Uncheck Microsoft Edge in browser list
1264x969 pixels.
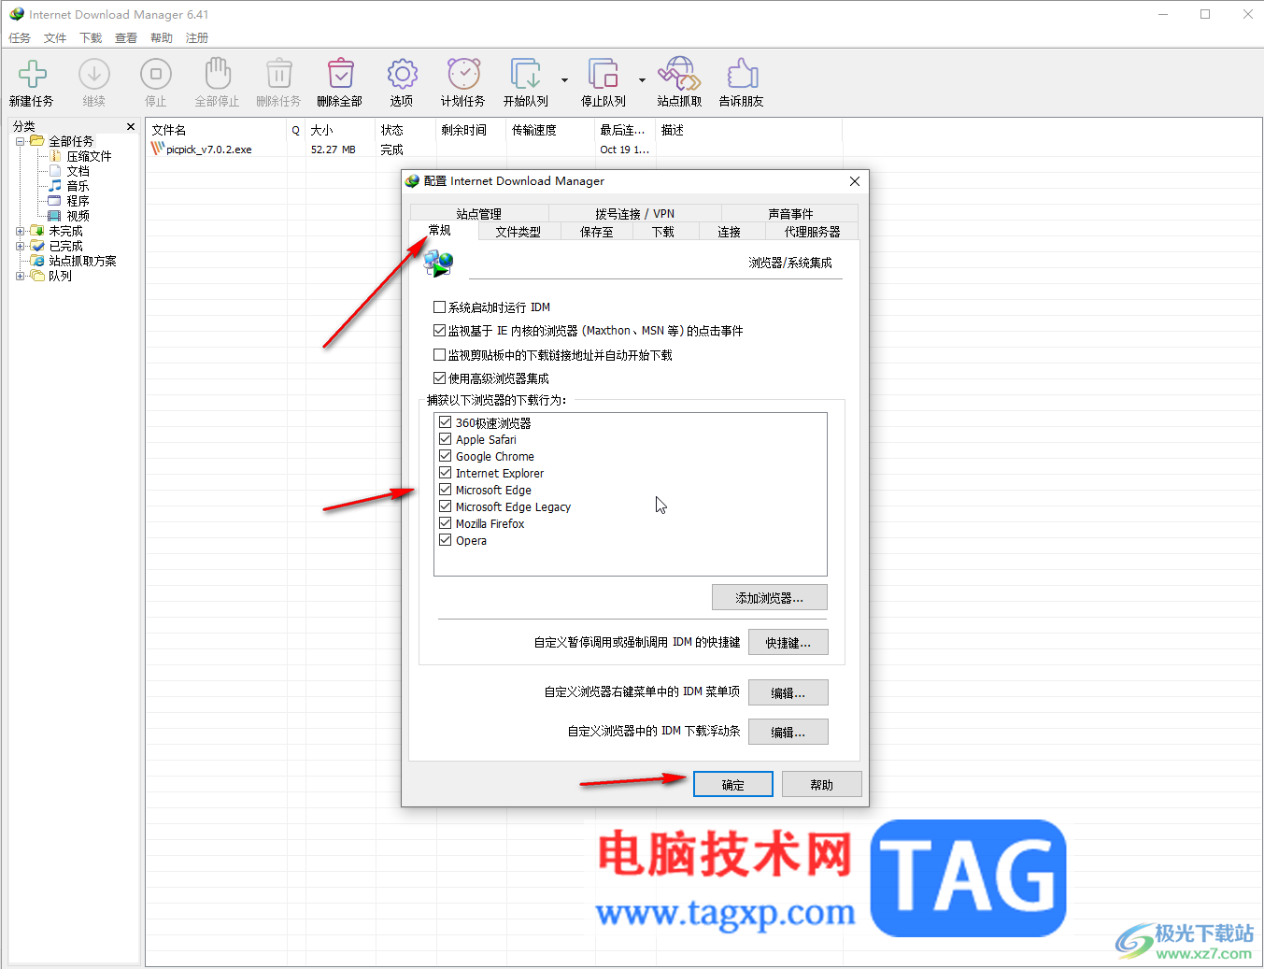(446, 490)
